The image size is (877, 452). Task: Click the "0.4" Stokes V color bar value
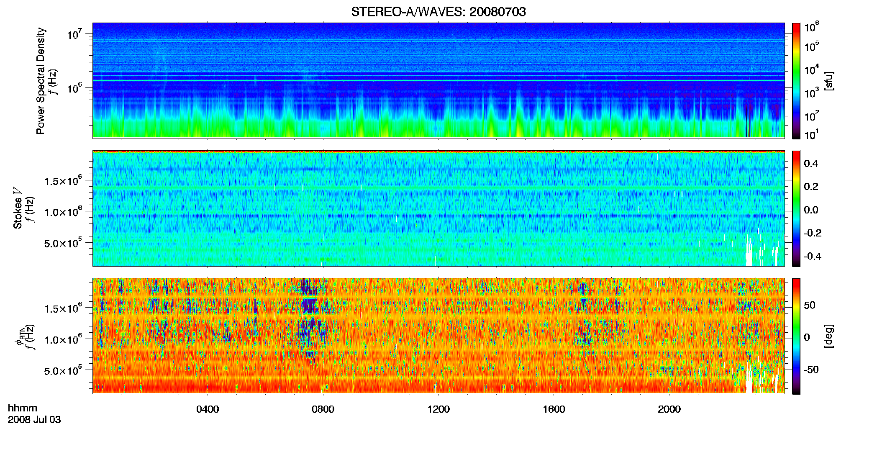[x=811, y=163]
